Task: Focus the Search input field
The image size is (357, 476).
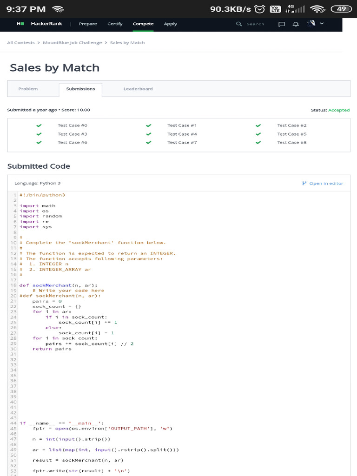Action: coord(256,24)
